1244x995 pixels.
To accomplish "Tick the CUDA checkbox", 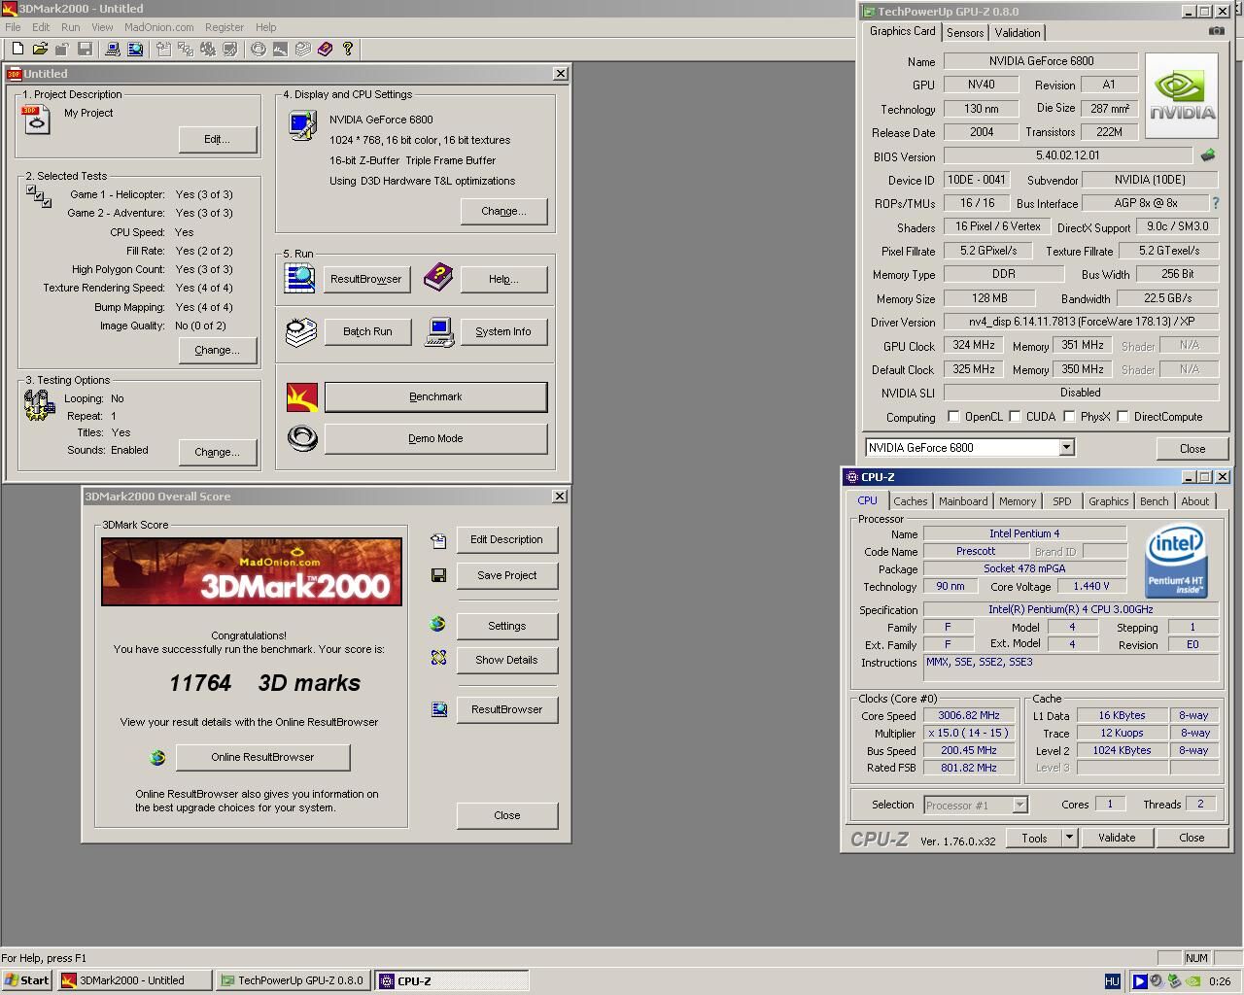I will [1015, 417].
